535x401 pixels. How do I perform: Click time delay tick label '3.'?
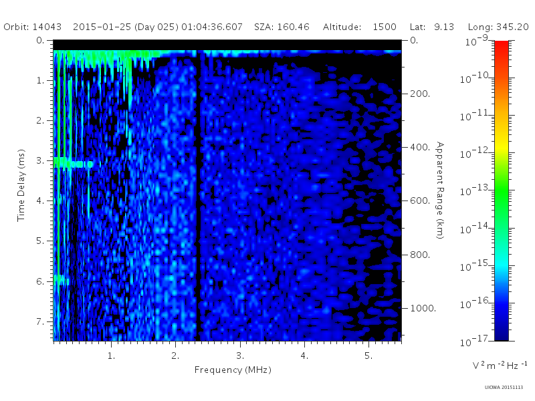pyautogui.click(x=40, y=160)
